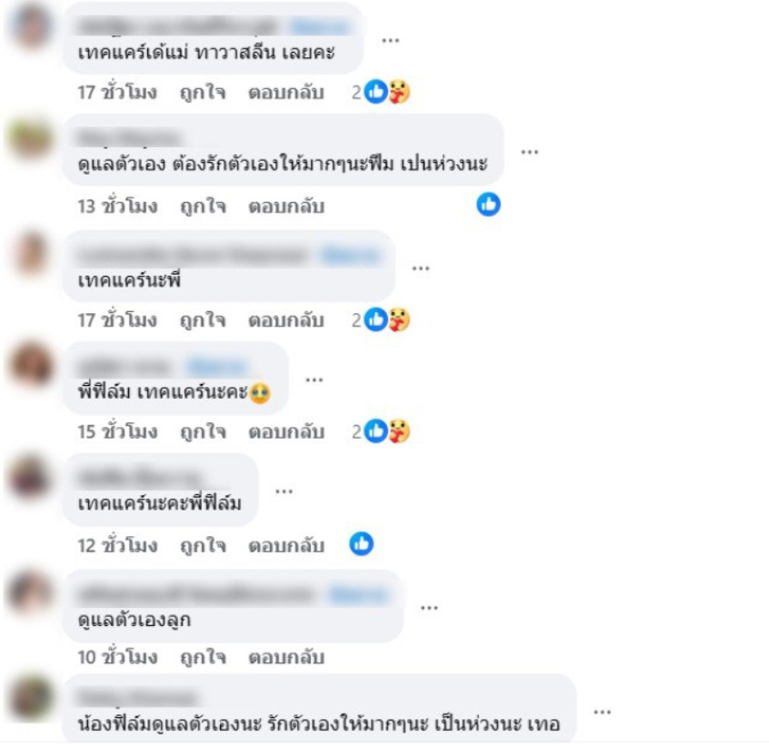Viewport: 769px width, 748px height.
Task: Like the เทคแคร์นะคะพี่ฟิล์ม comment via ถูกใจ
Action: tap(203, 546)
